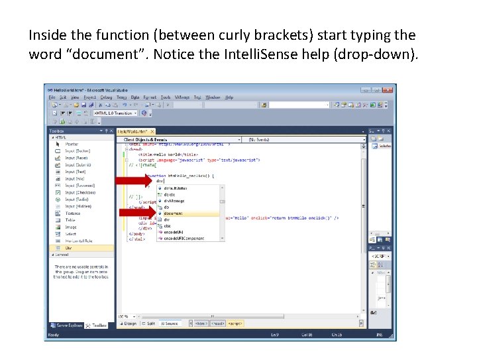Collapse the HTML group in Toolbox

click(x=52, y=138)
